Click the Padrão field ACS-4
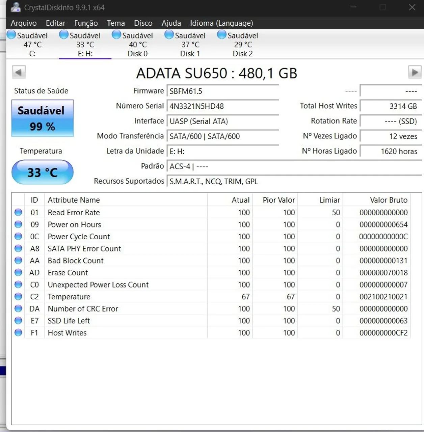424x432 pixels. 294,166
